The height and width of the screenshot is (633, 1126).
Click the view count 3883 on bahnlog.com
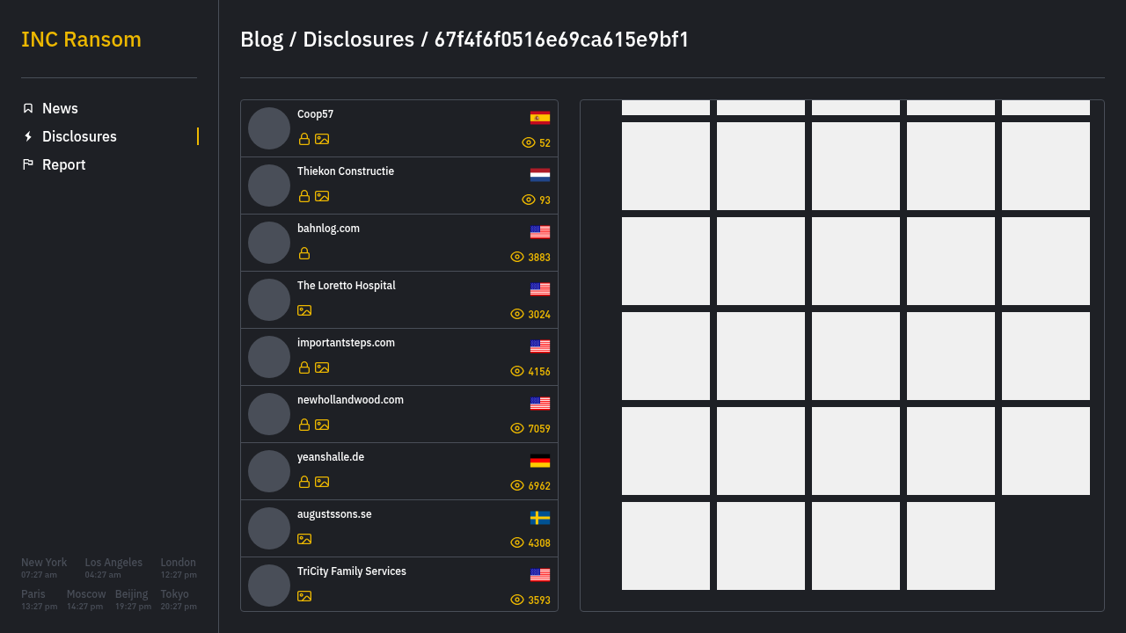tap(539, 258)
